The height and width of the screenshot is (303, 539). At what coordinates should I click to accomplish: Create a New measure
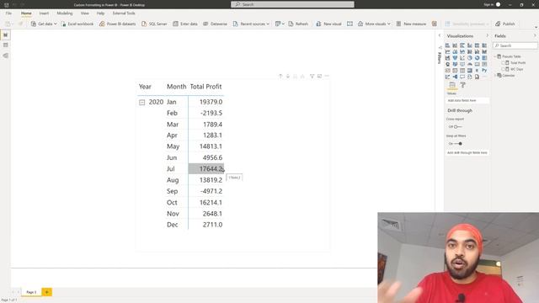click(x=411, y=24)
